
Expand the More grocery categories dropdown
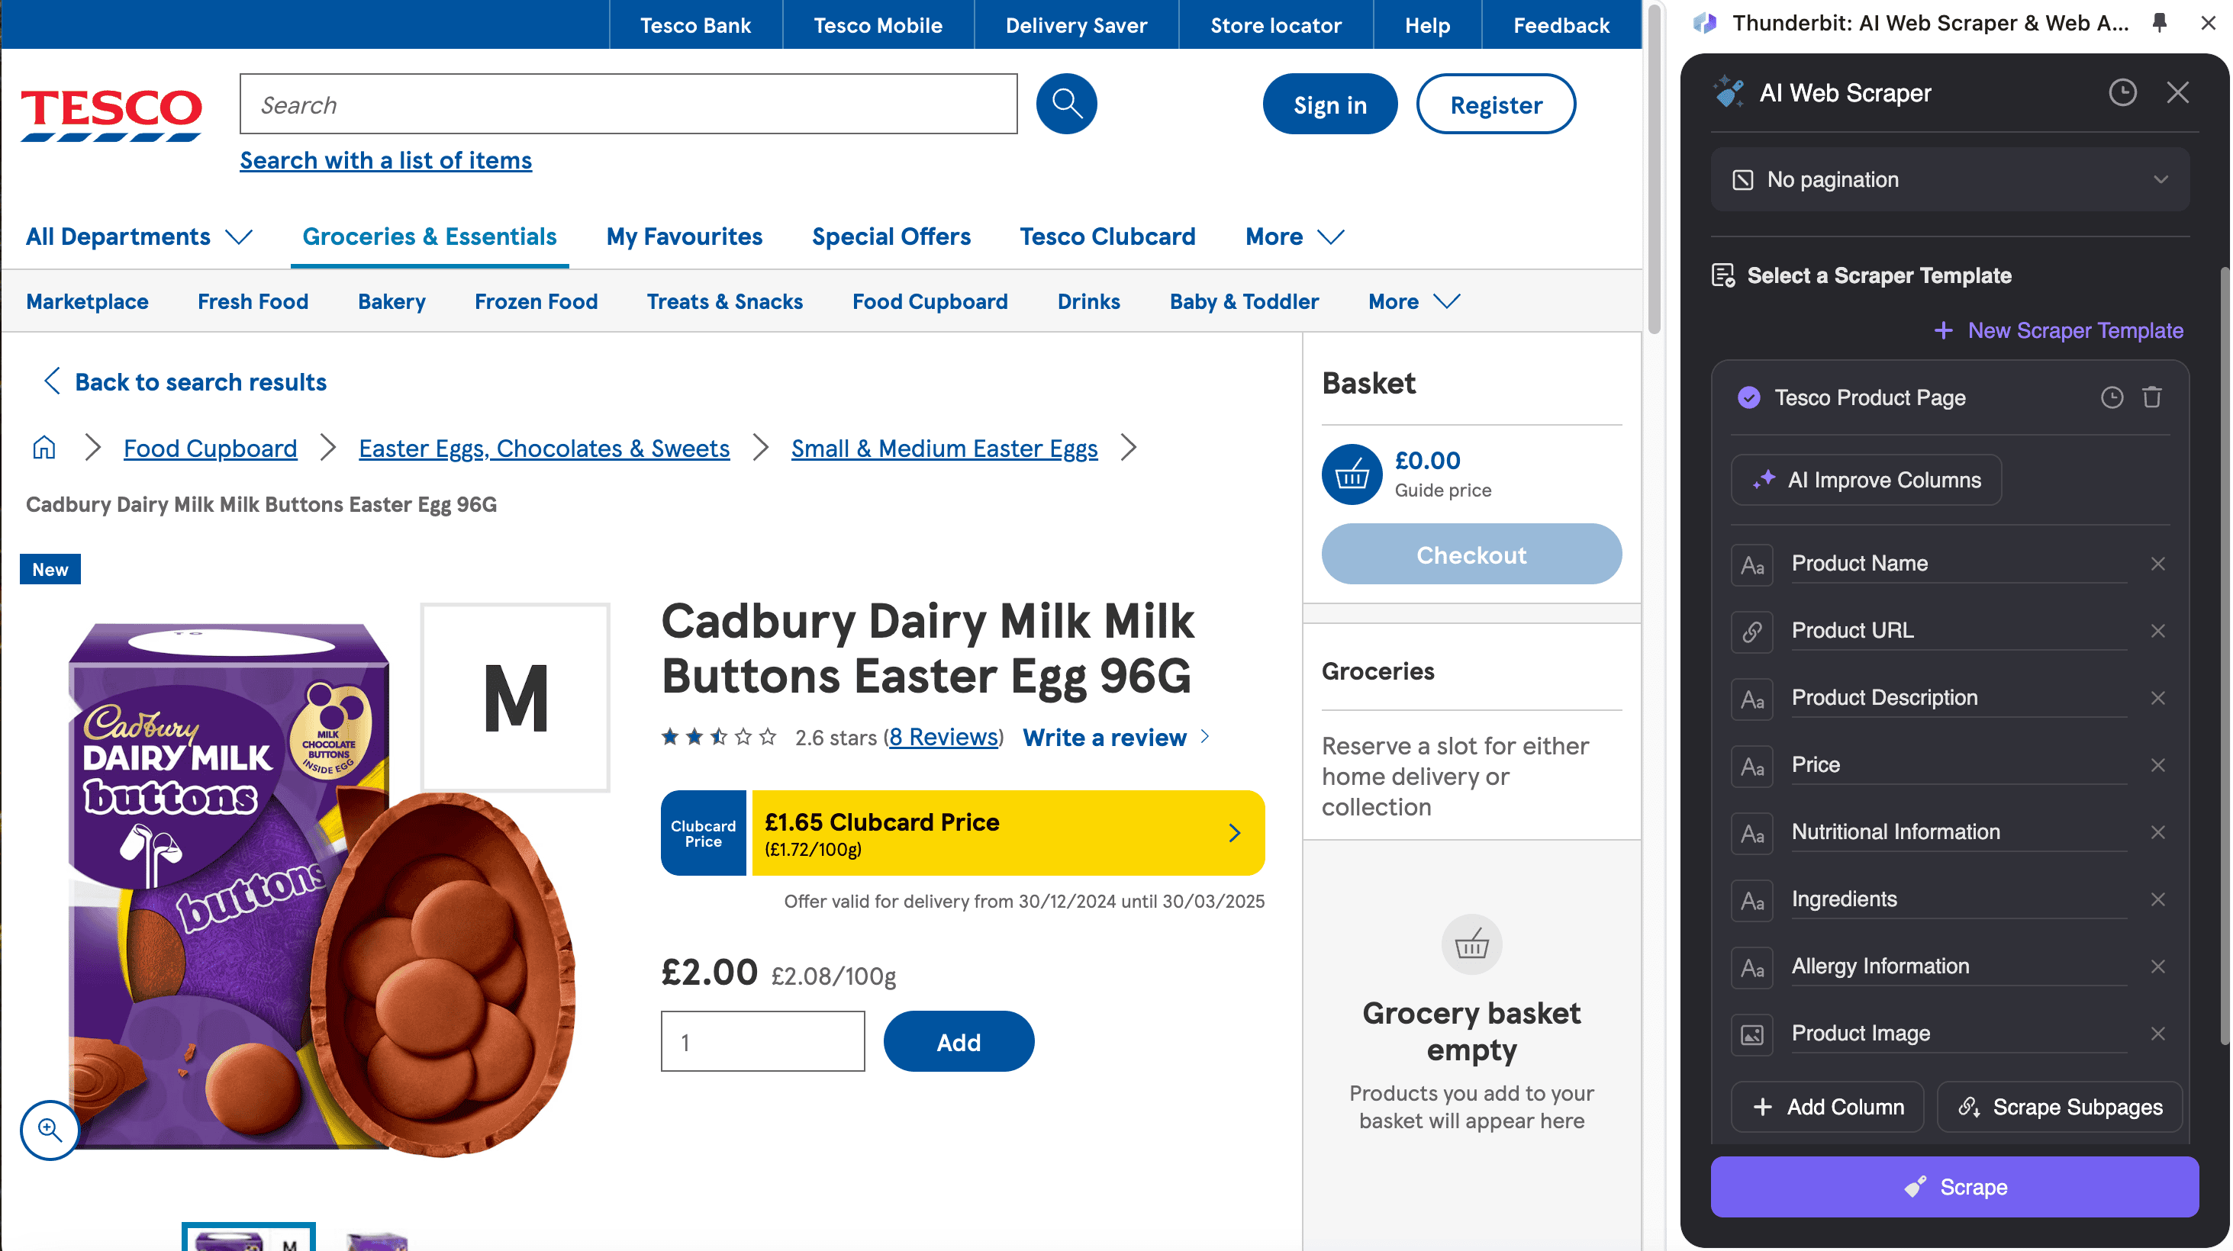[1413, 301]
